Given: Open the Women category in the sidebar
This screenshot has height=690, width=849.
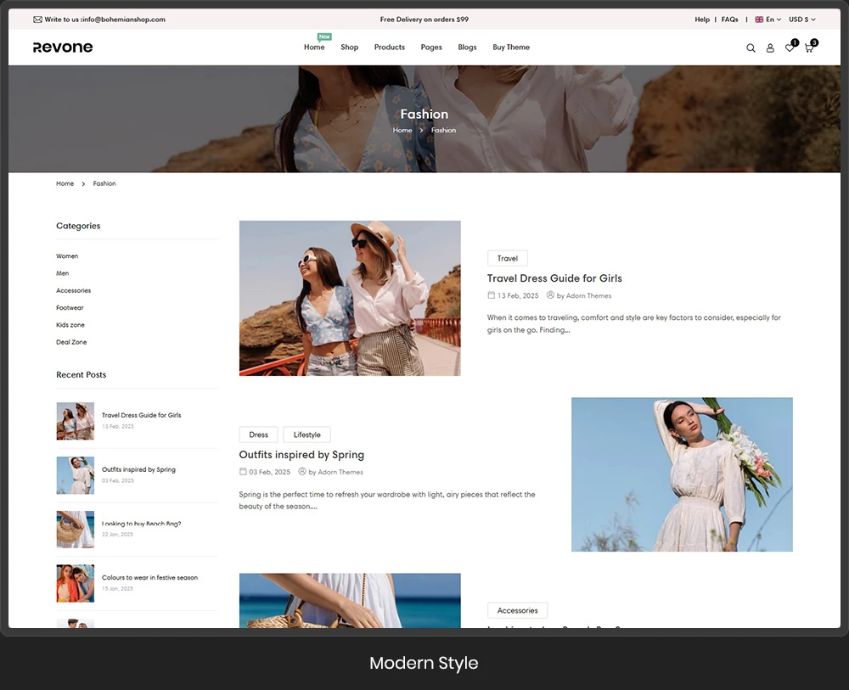Looking at the screenshot, I should tap(66, 255).
